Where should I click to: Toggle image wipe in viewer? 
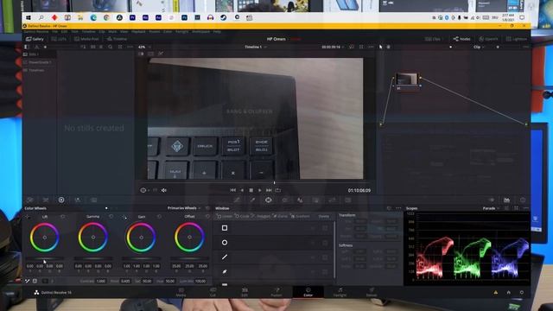pos(141,54)
